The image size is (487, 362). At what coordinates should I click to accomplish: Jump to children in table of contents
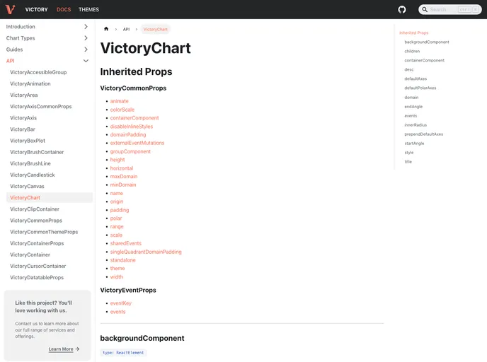click(x=412, y=51)
